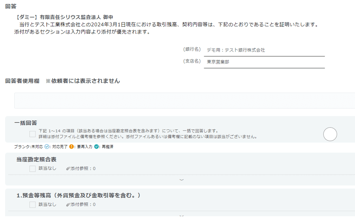Screen dimensions: 355x221
Task: Click the 一括回答 section title
Action: click(26, 123)
